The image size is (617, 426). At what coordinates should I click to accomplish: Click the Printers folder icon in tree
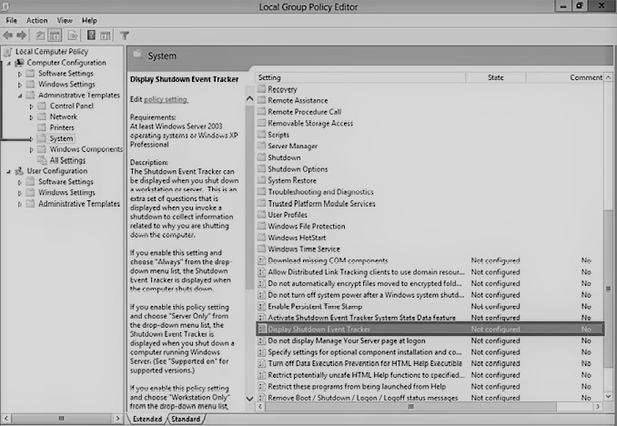42,127
